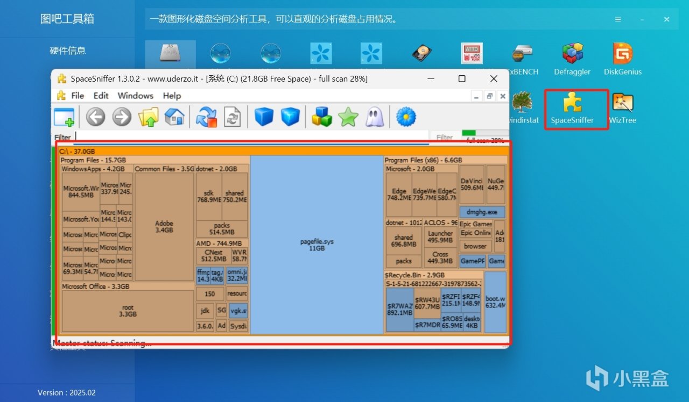Open the Help menu
Screen dimensions: 689x402
172,96
